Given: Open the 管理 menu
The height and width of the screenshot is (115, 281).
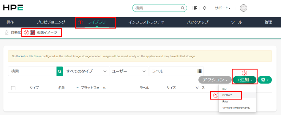Looking at the screenshot, I should [x=268, y=22].
